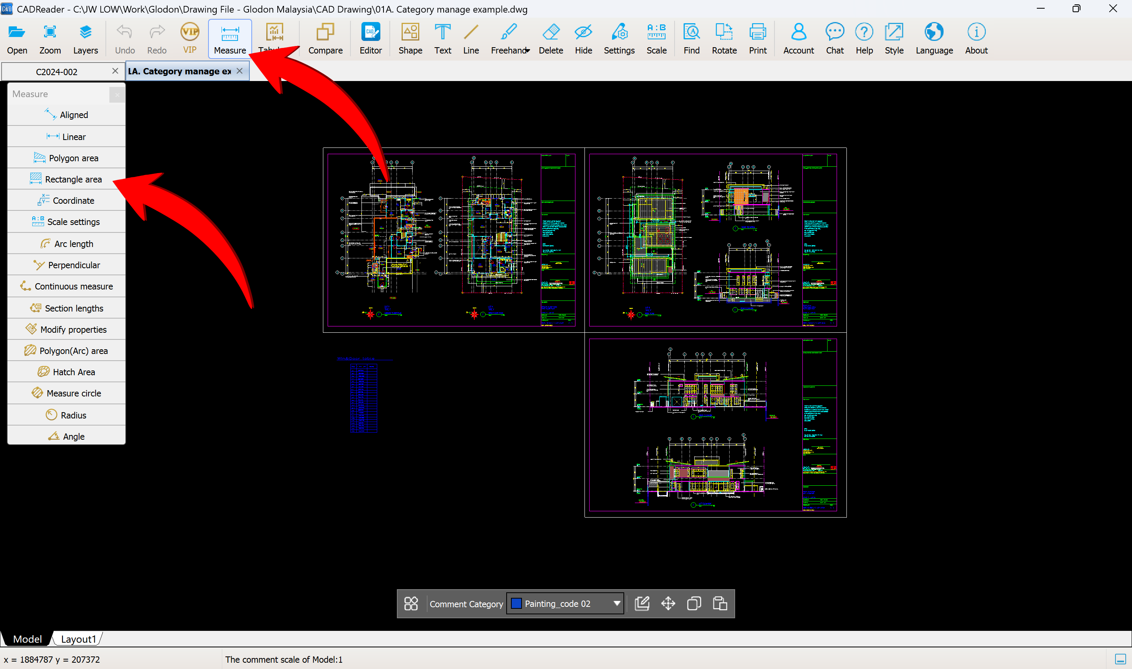Choose Radius measurement
Viewport: 1132px width, 669px height.
pyautogui.click(x=66, y=415)
